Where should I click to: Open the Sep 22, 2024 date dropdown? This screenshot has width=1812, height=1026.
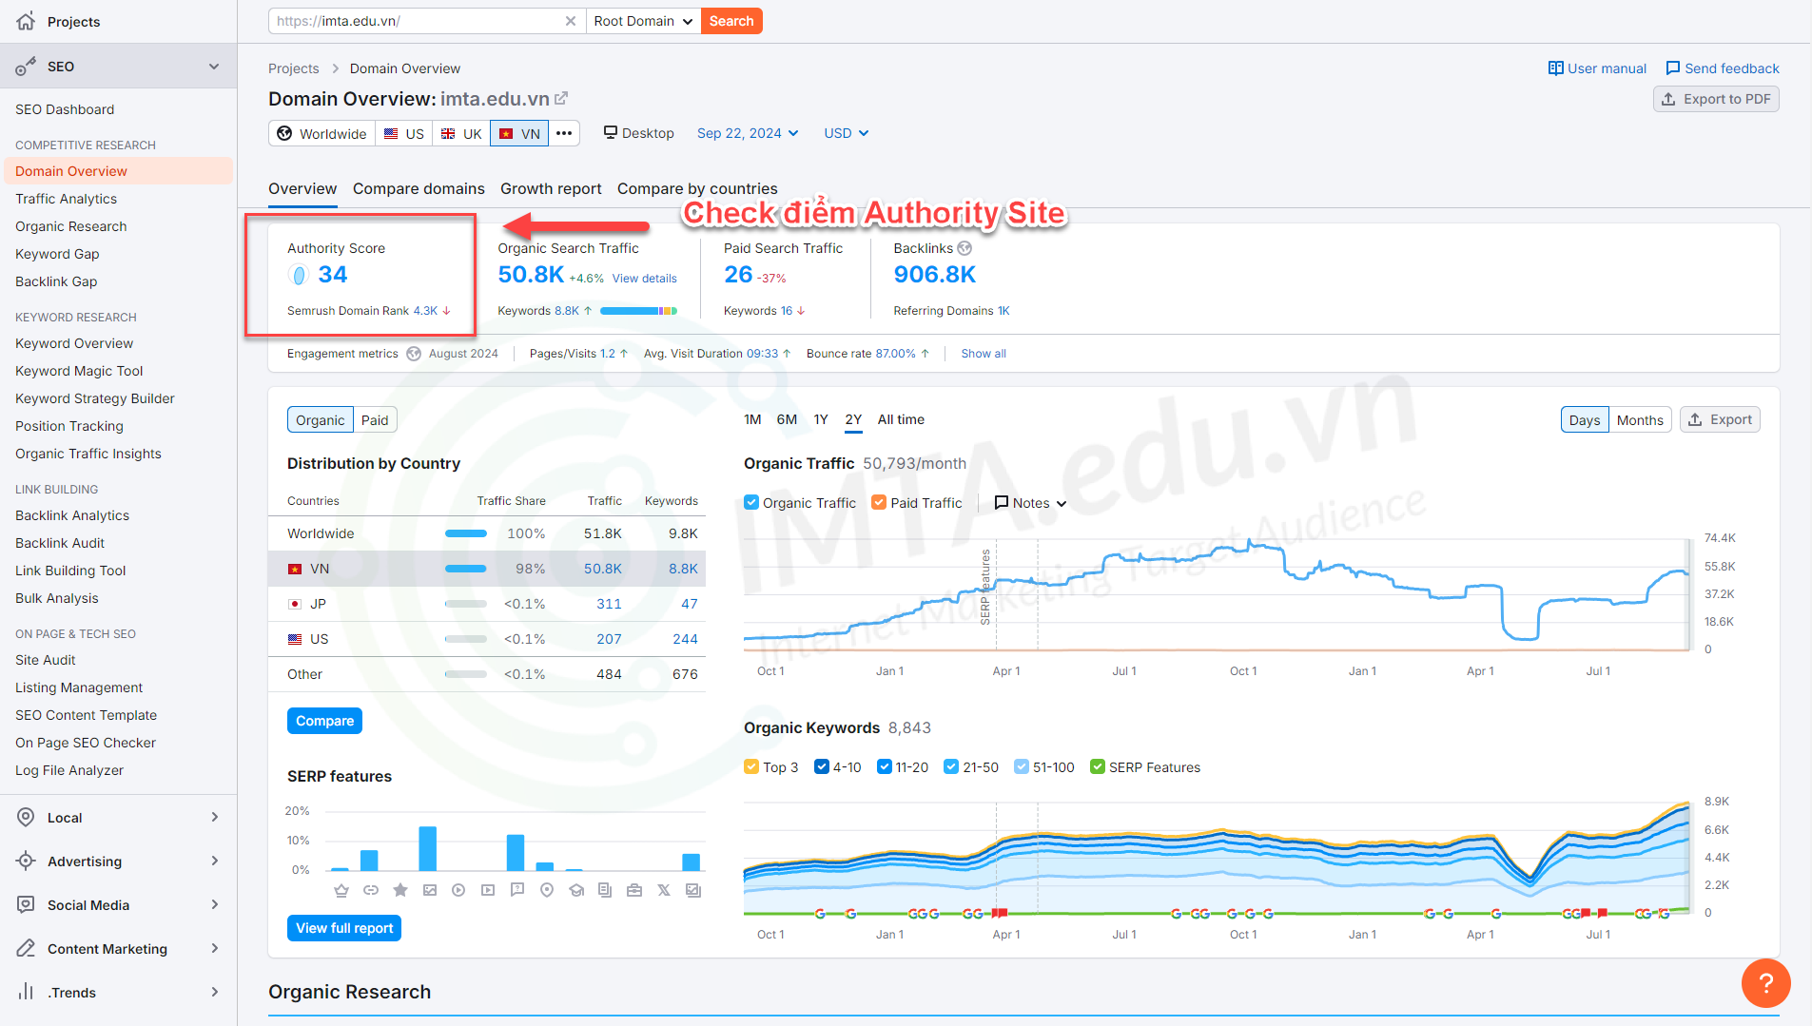point(748,133)
